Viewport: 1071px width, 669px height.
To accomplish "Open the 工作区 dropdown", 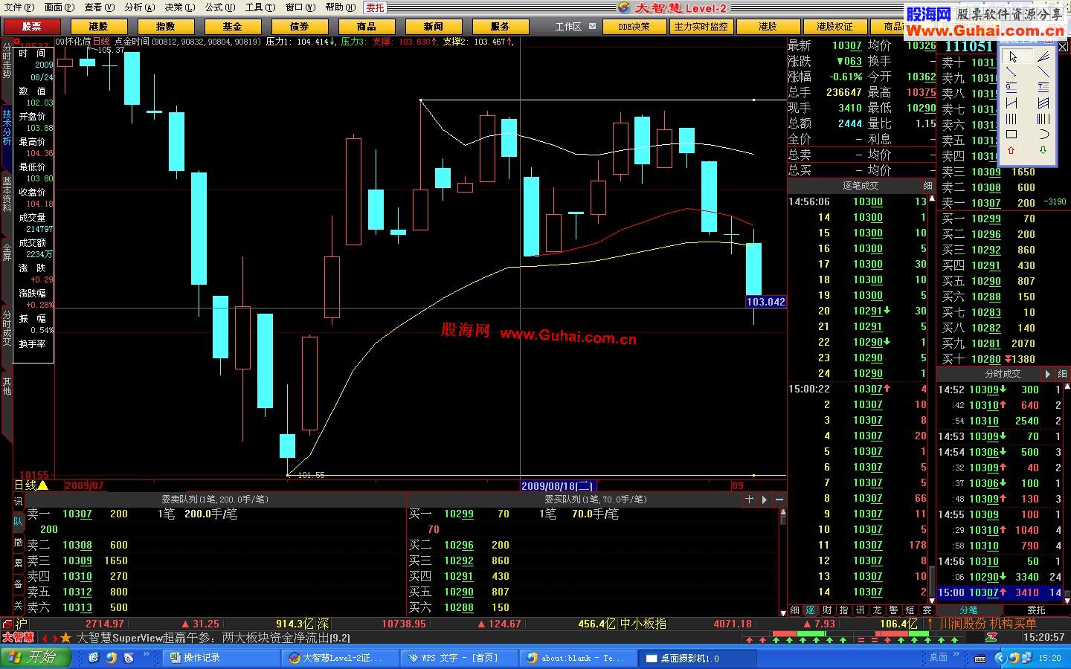I will pos(593,26).
